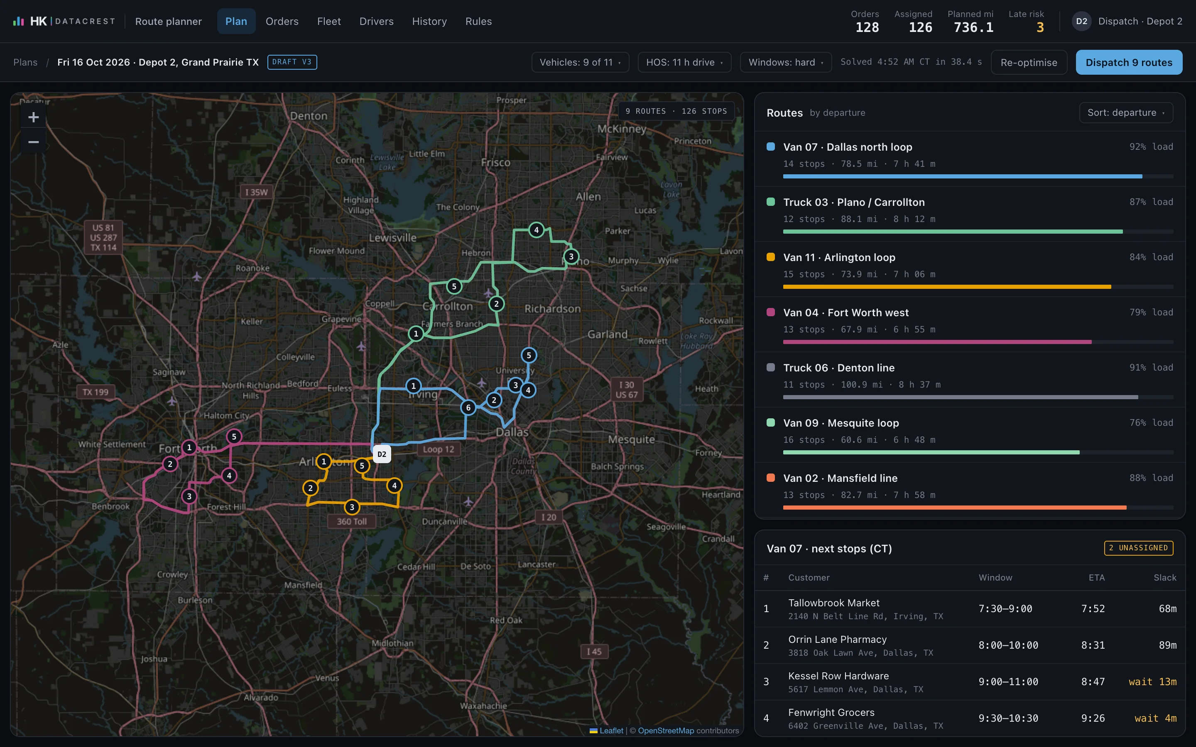The width and height of the screenshot is (1196, 747).
Task: Open the Orders tab
Action: pos(282,21)
